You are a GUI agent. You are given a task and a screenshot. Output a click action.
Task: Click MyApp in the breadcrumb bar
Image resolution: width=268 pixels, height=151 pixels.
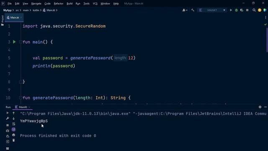tap(8, 10)
